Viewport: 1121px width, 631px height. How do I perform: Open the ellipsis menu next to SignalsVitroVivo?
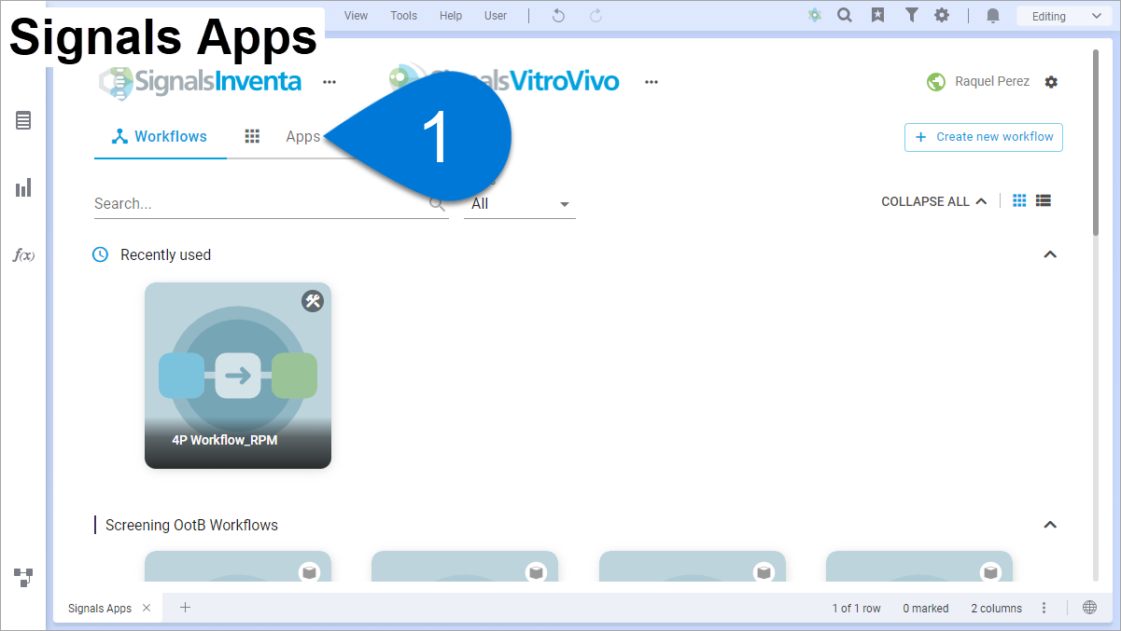click(652, 82)
